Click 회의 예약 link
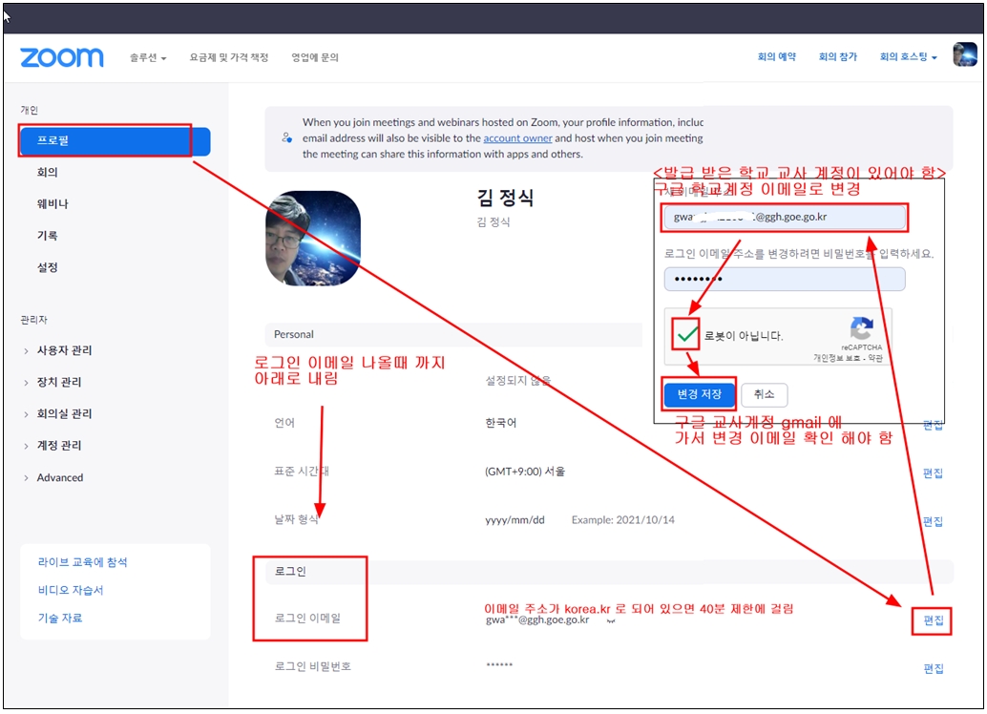The image size is (987, 714). 777,56
